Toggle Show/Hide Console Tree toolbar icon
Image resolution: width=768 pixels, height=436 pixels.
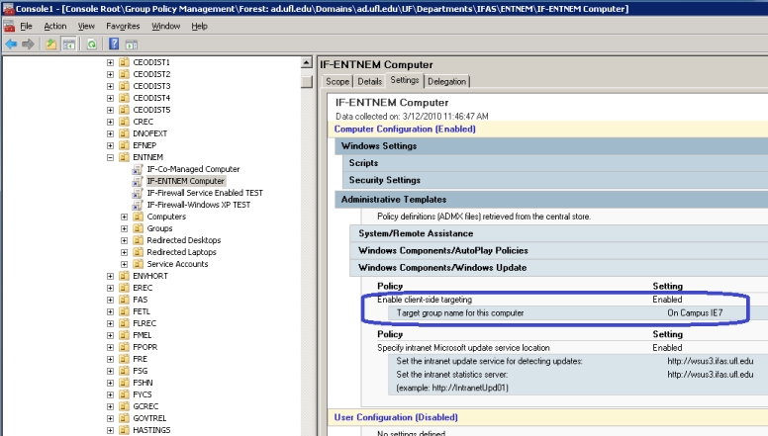69,44
